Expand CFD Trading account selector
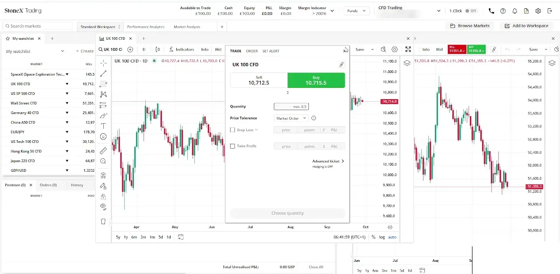 (439, 11)
